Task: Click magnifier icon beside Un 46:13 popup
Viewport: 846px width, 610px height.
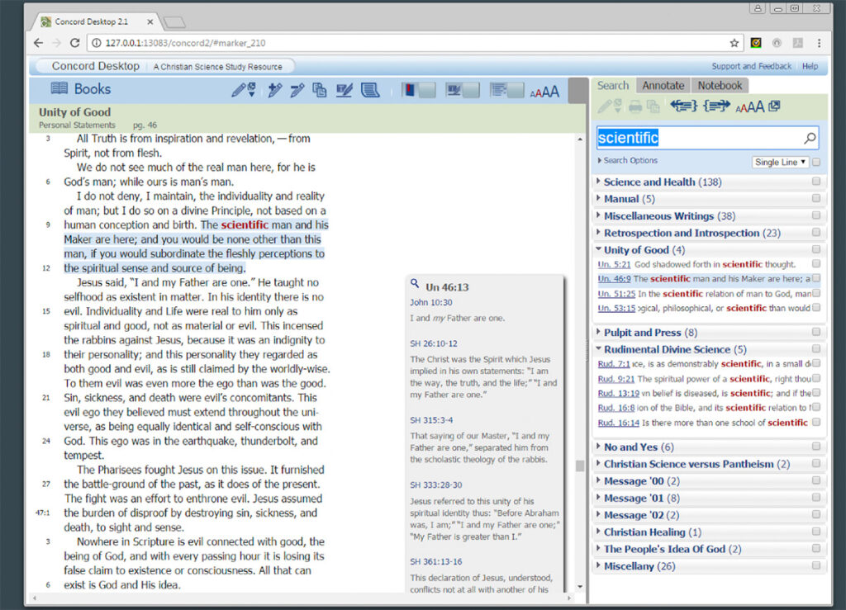Action: click(x=415, y=283)
